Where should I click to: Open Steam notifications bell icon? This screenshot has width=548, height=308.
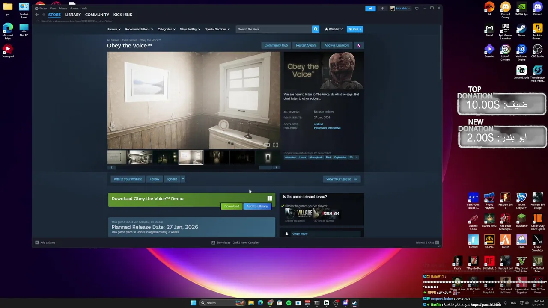[x=382, y=8]
